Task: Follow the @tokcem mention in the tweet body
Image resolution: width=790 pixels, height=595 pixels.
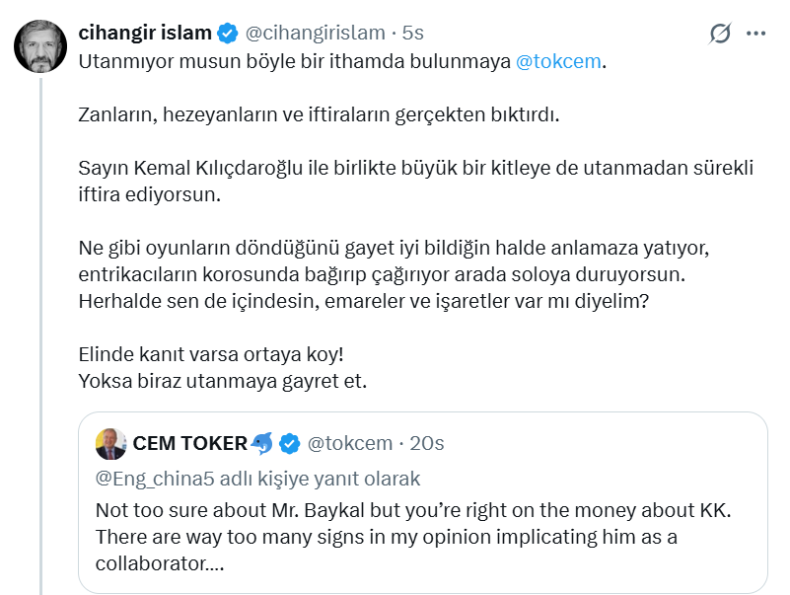Action: [x=558, y=61]
